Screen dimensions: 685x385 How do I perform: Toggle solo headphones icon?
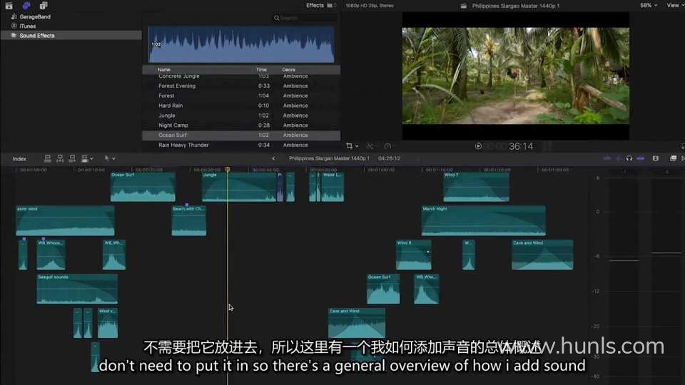[x=629, y=158]
